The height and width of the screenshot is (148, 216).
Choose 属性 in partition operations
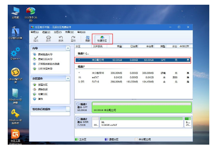click(x=38, y=99)
